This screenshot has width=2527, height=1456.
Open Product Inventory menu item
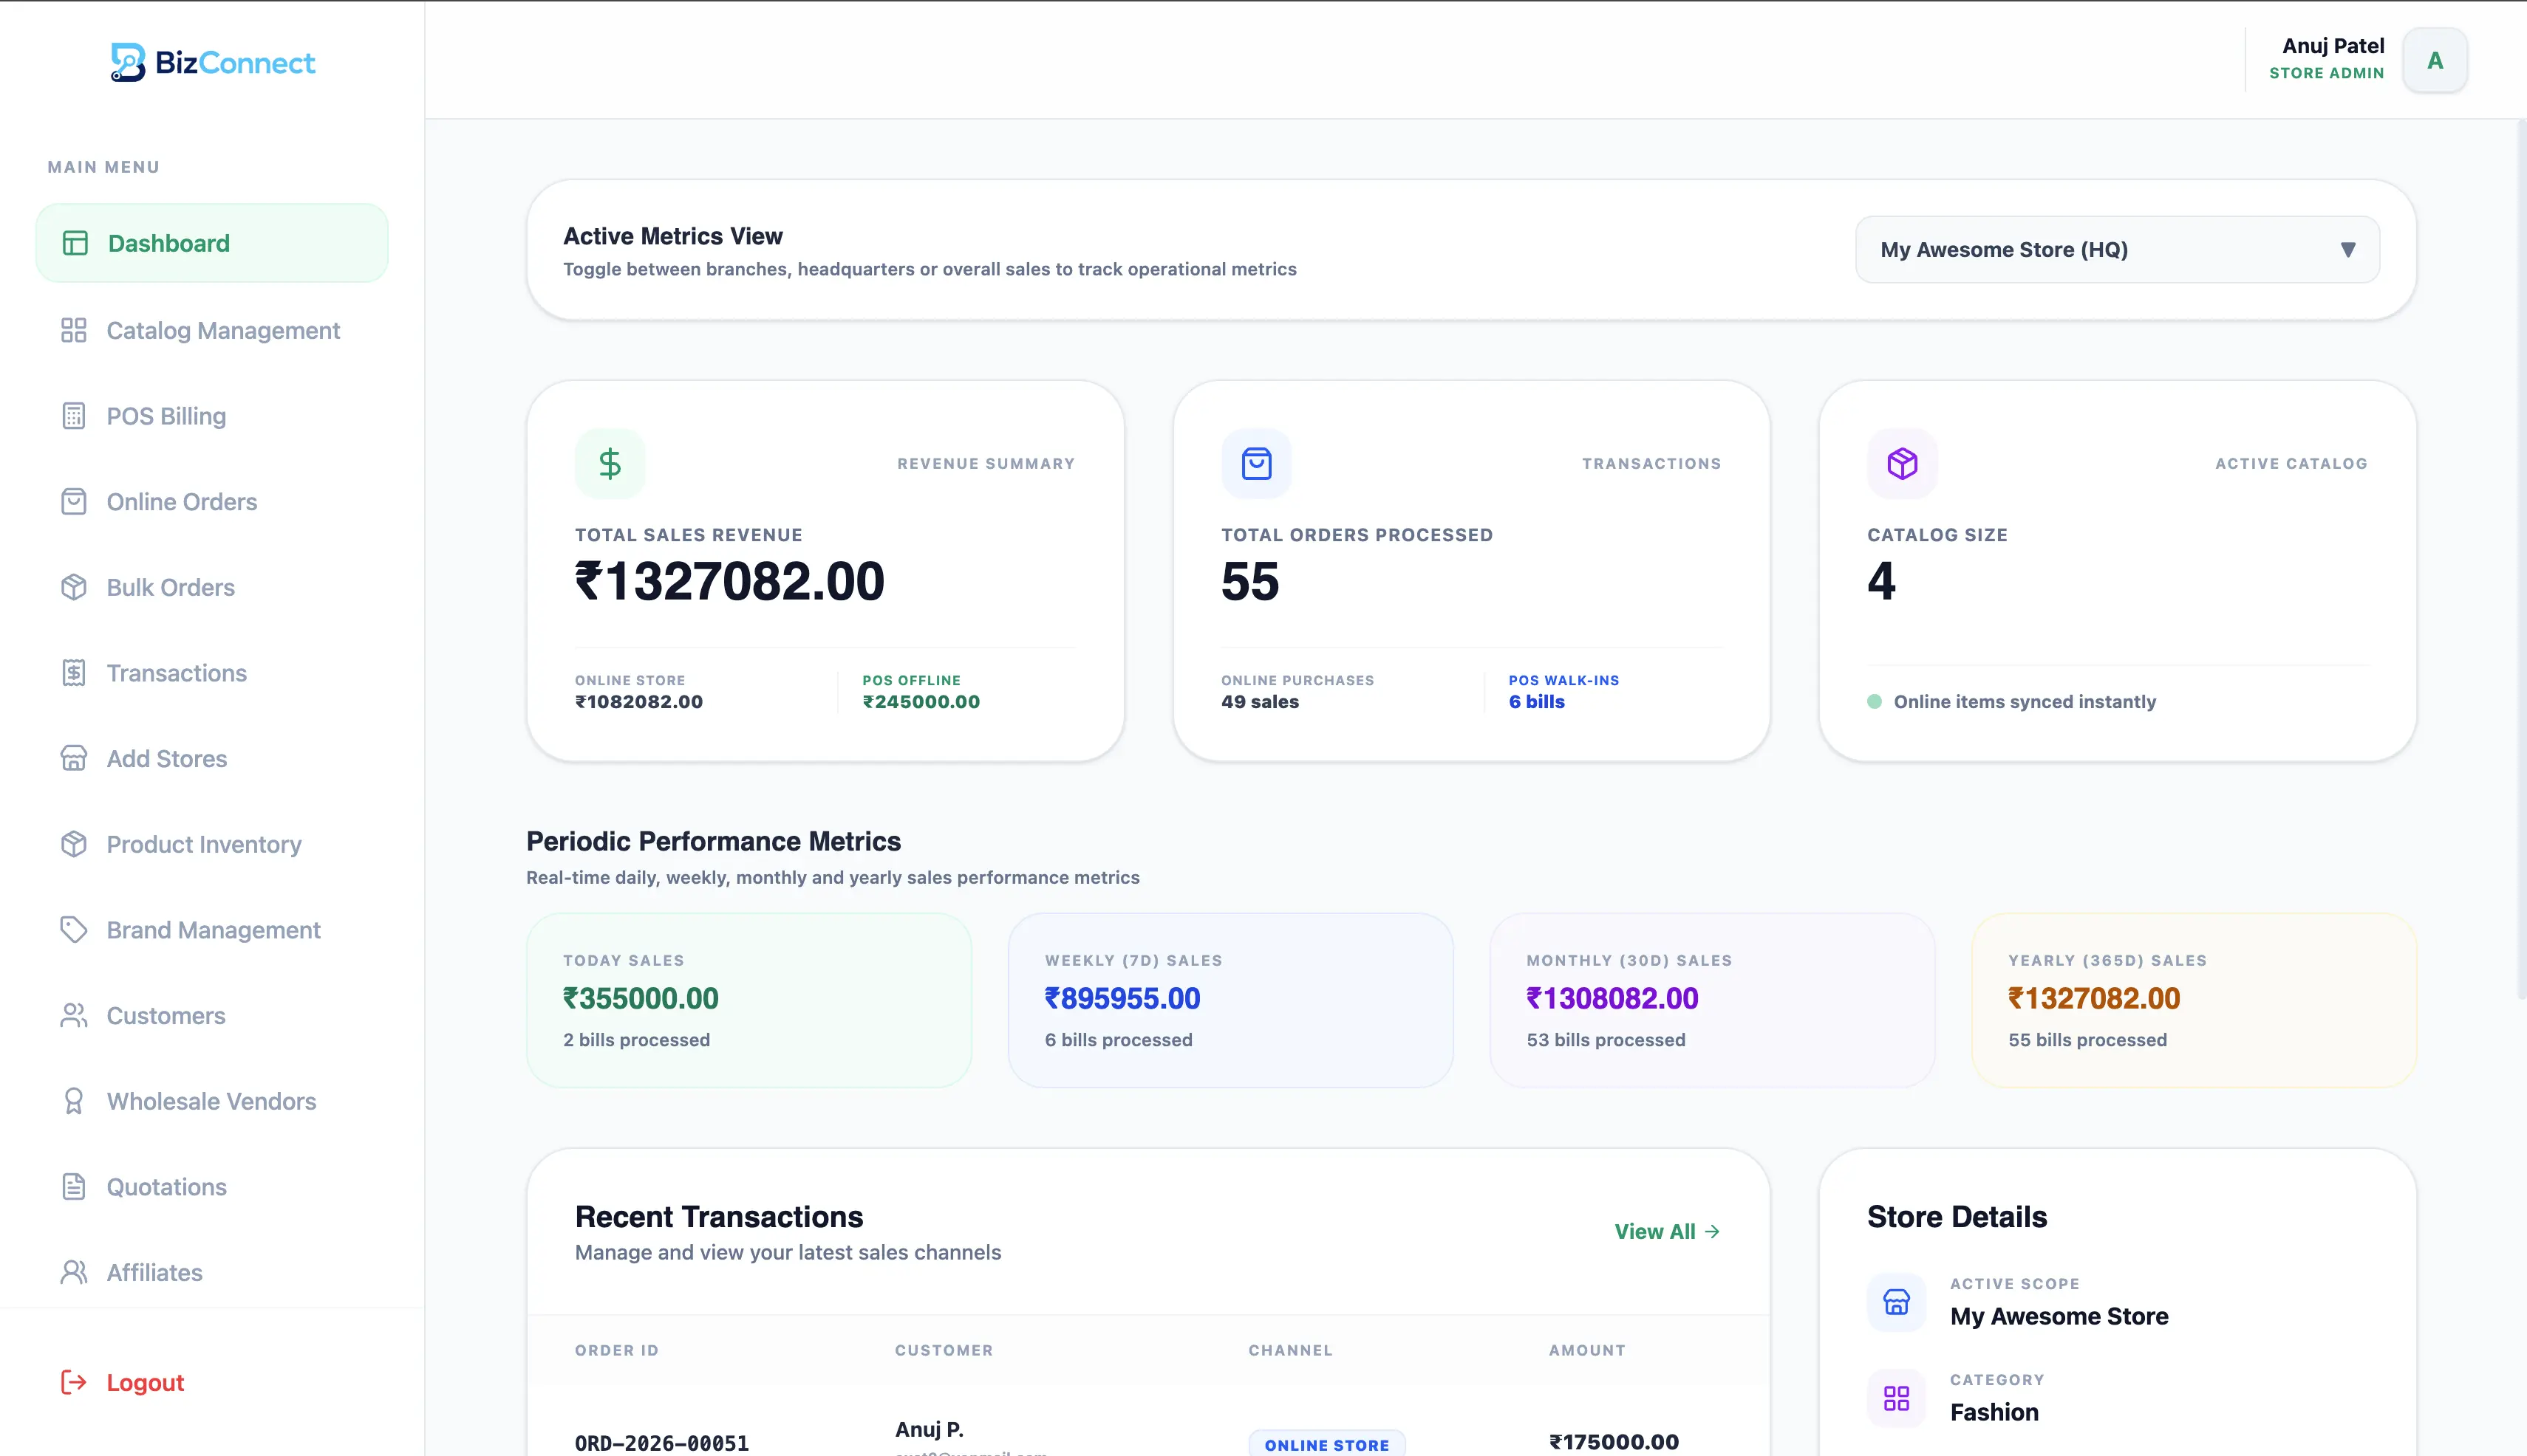[x=212, y=844]
